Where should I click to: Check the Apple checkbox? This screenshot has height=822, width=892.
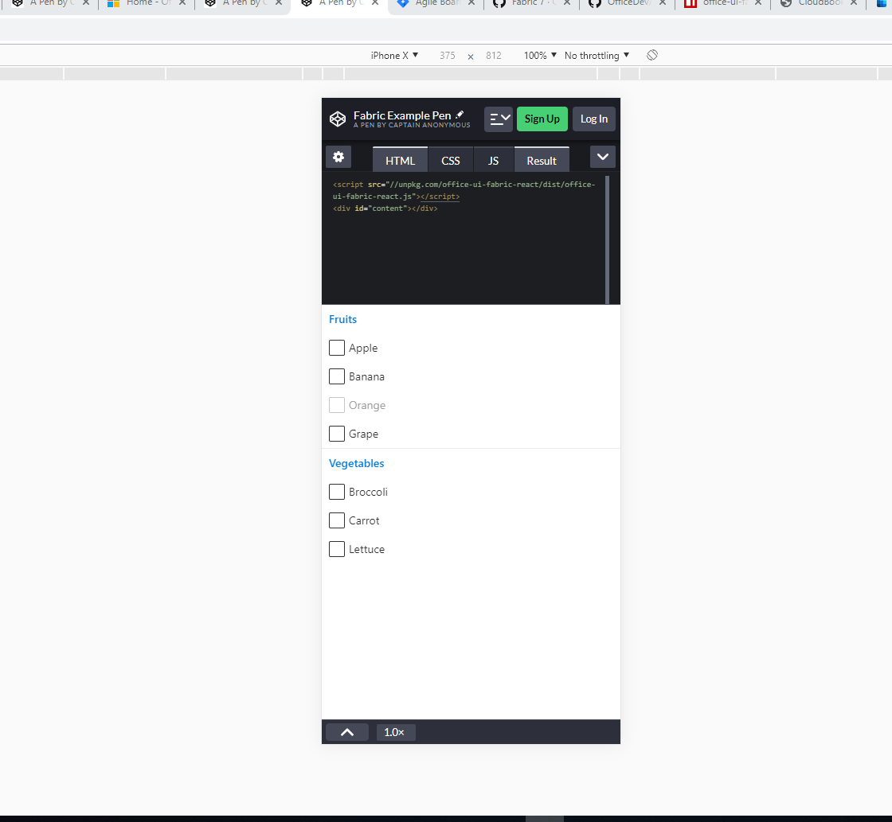[x=337, y=348]
